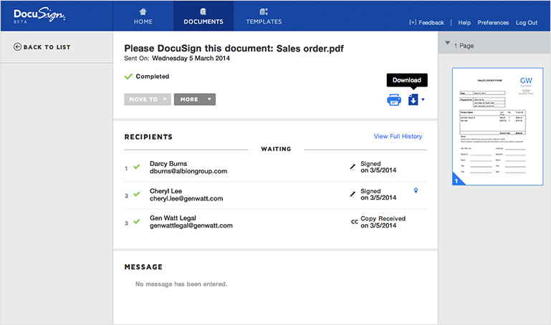Viewport: 551px width, 325px height.
Task: Click the recipient name Darcy Burns
Action: point(168,163)
